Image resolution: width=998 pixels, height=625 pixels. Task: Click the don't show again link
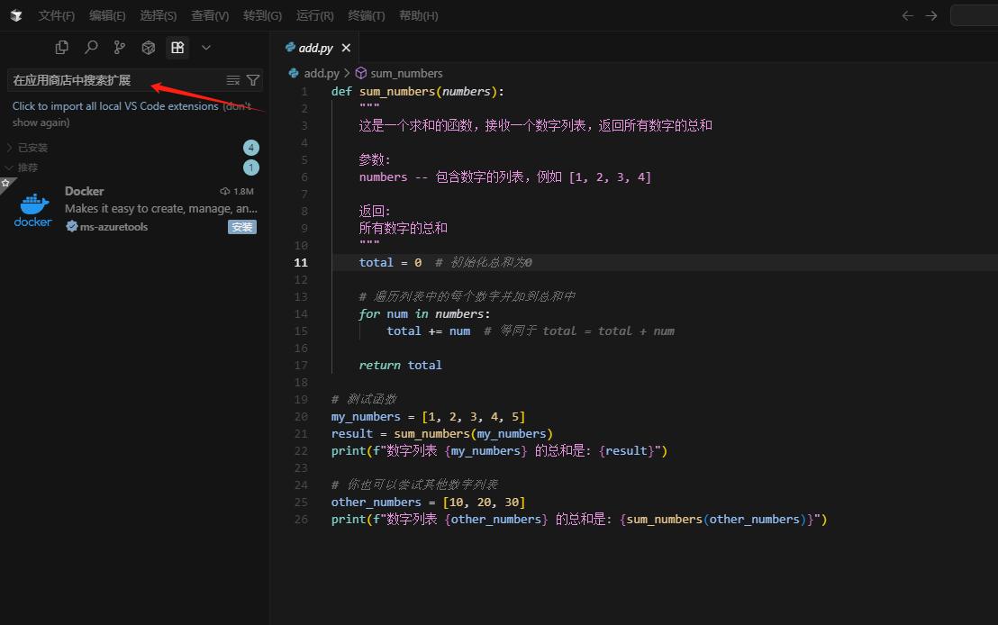click(x=132, y=114)
